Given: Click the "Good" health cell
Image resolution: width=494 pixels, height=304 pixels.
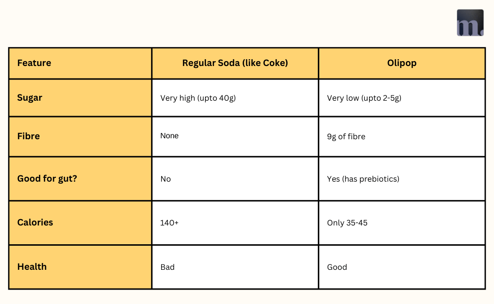Looking at the screenshot, I should [337, 267].
